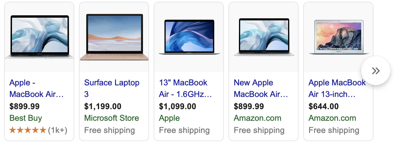Open the $644.00 MacBook Air image
The height and width of the screenshot is (144, 395).
338,37
